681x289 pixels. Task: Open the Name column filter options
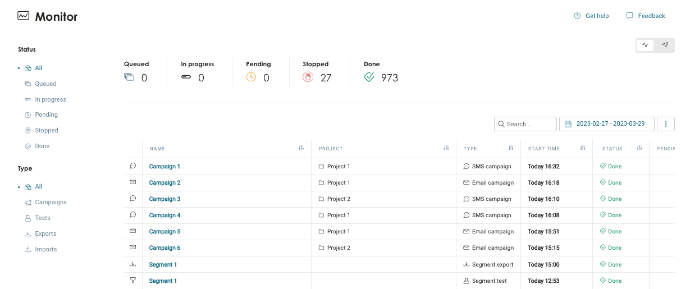pos(301,149)
